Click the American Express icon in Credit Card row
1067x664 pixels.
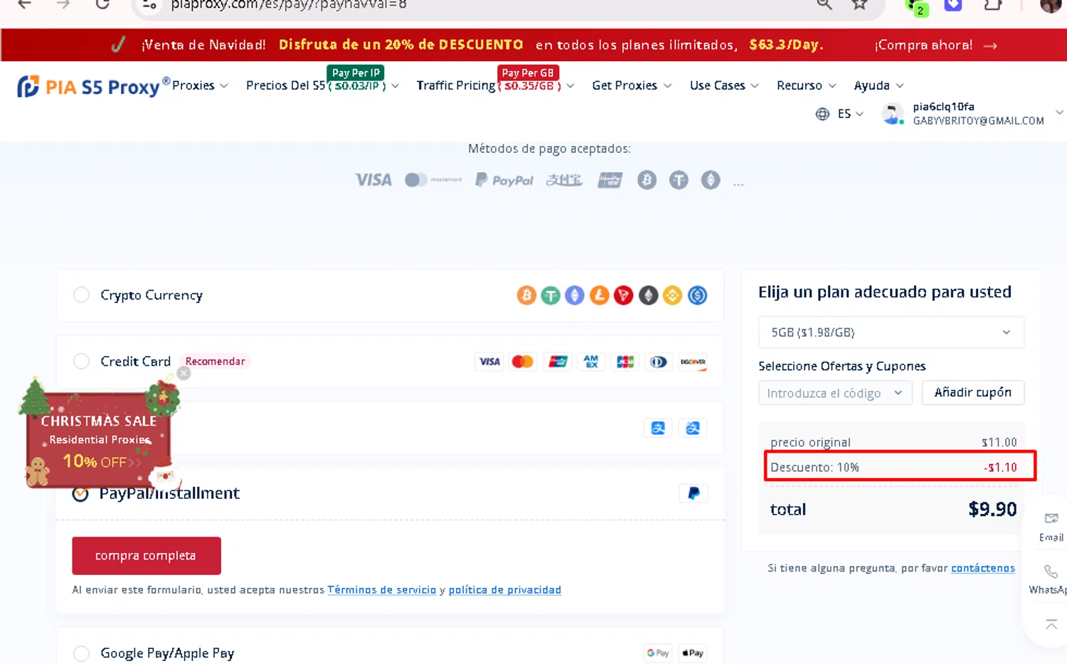coord(591,362)
